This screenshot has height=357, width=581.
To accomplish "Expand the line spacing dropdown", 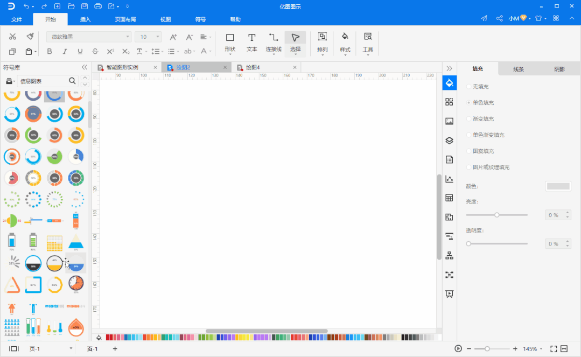I will pyautogui.click(x=162, y=52).
